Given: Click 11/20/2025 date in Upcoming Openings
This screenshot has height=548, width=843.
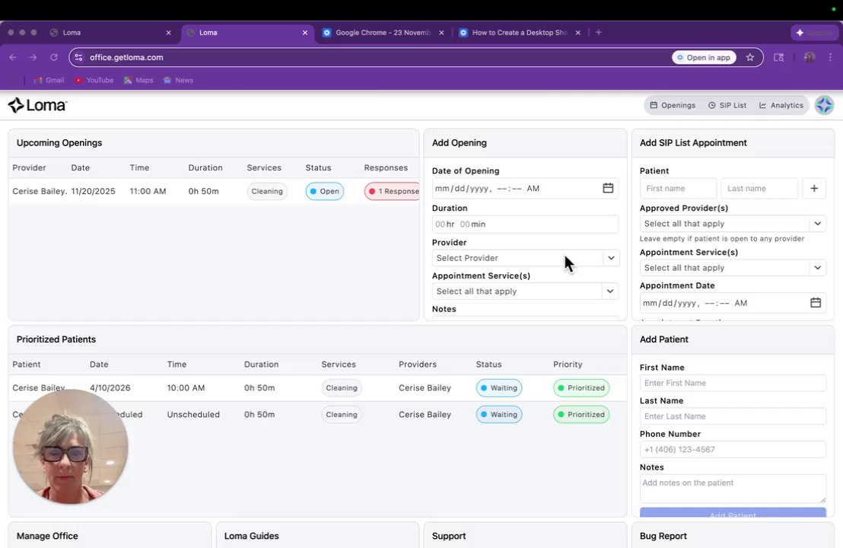Looking at the screenshot, I should [x=93, y=192].
